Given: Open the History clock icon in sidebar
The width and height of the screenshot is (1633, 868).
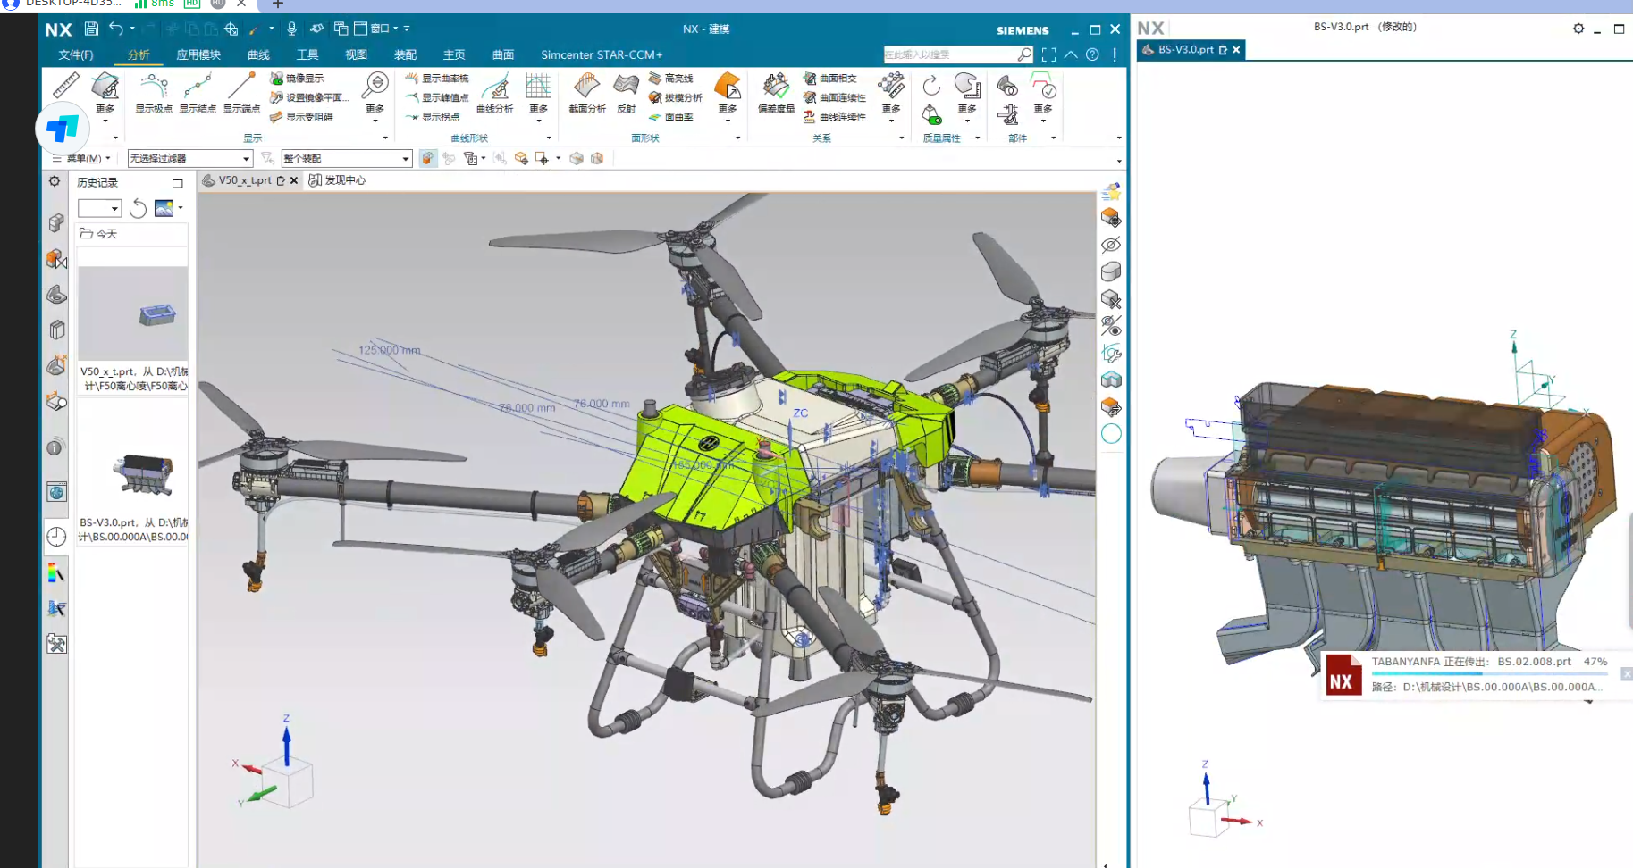Looking at the screenshot, I should 56,537.
